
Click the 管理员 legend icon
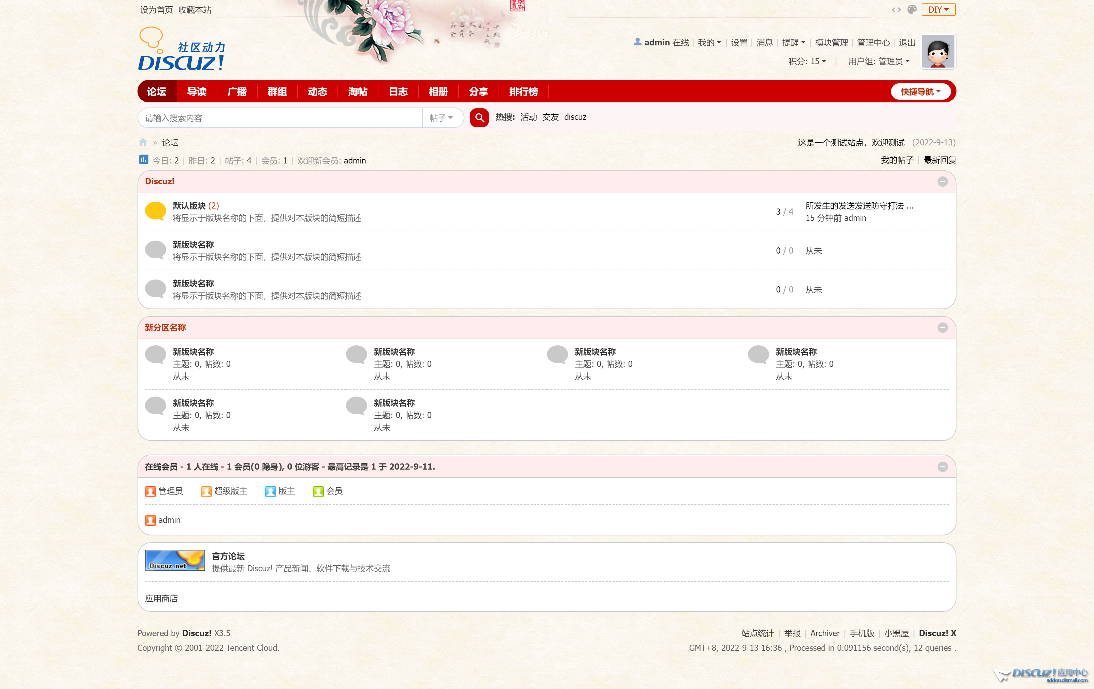pos(150,491)
